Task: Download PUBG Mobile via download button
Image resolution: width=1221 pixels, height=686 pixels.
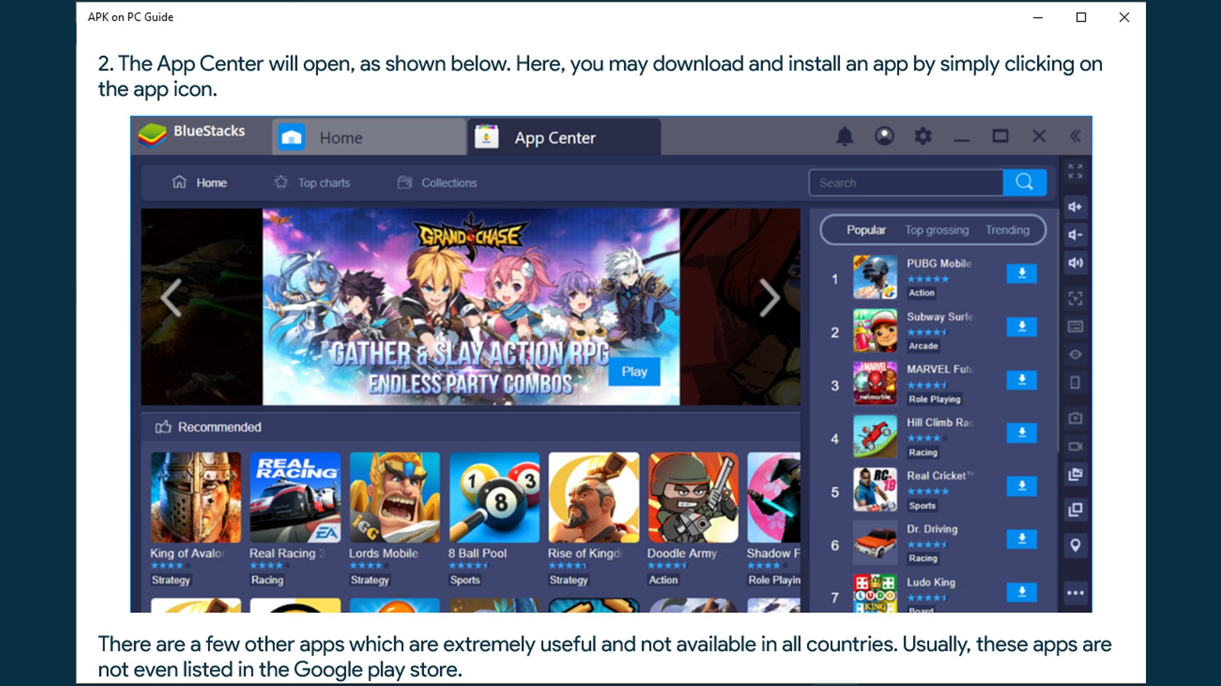Action: click(1021, 274)
